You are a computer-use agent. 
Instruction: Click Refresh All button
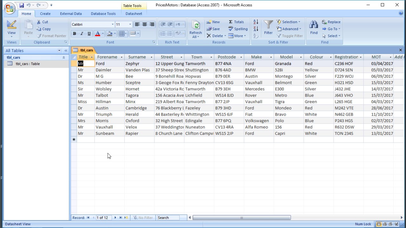196,29
